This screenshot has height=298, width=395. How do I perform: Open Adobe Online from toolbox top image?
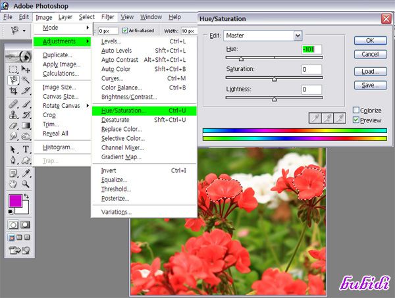(x=18, y=57)
